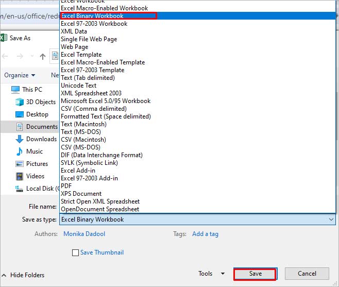Open Desktop in navigation pane
Screen dimensions: 339x287
click(32, 114)
